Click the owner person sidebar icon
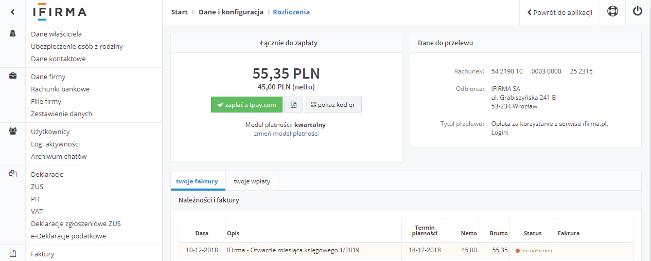Viewport: 651px width, 261px height. click(x=13, y=33)
